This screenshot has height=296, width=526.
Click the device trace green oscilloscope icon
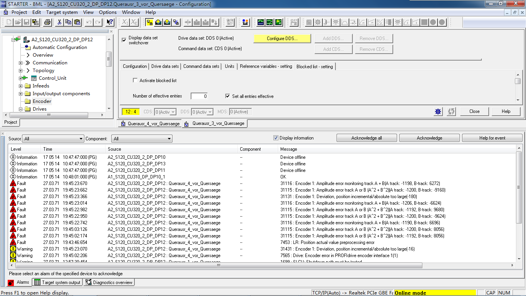pos(261,22)
